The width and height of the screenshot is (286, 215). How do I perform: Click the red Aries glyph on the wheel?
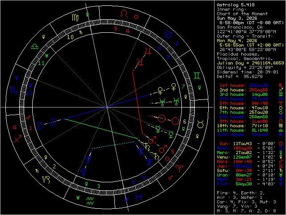tap(180, 168)
